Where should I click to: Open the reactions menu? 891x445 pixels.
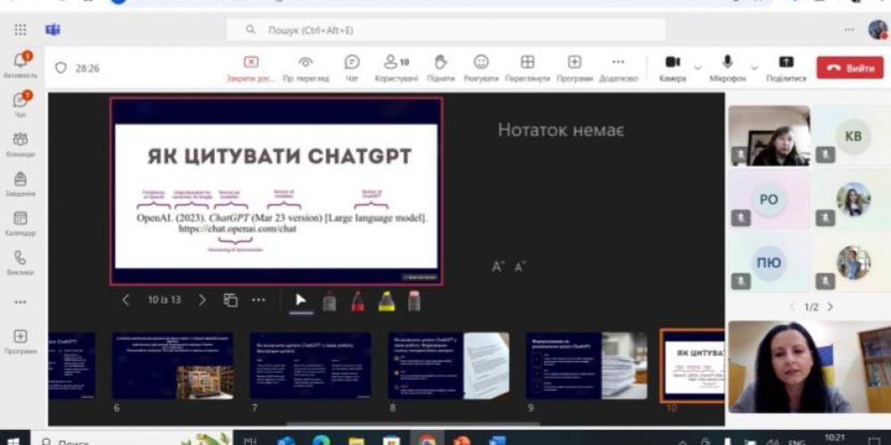481,68
